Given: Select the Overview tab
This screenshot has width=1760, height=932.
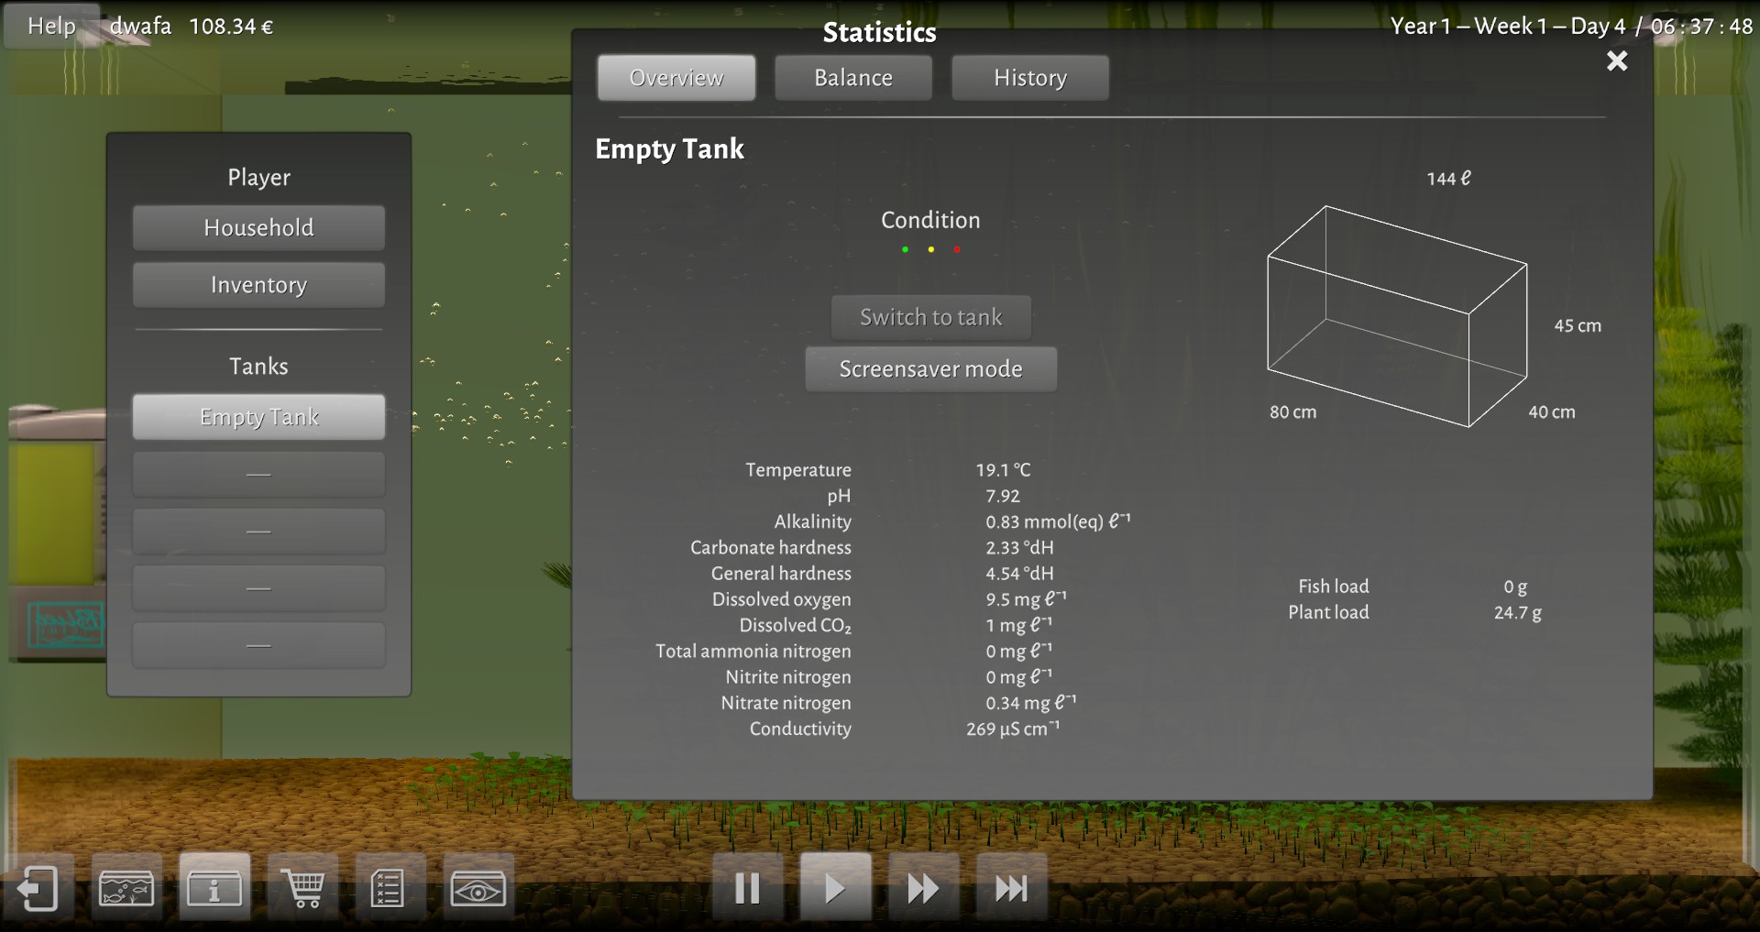Looking at the screenshot, I should tap(676, 78).
